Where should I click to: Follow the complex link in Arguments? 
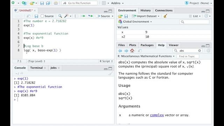click(157, 115)
